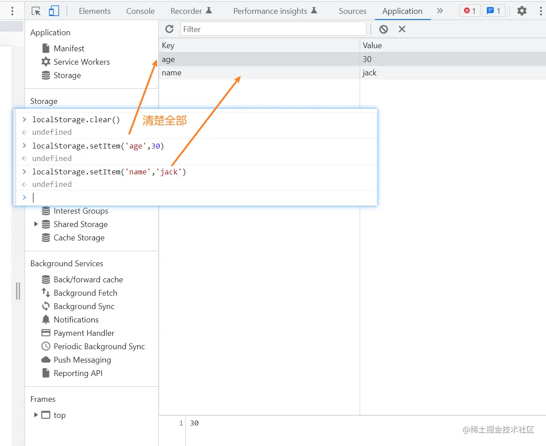
Task: Select the top frame item
Action: [60, 415]
